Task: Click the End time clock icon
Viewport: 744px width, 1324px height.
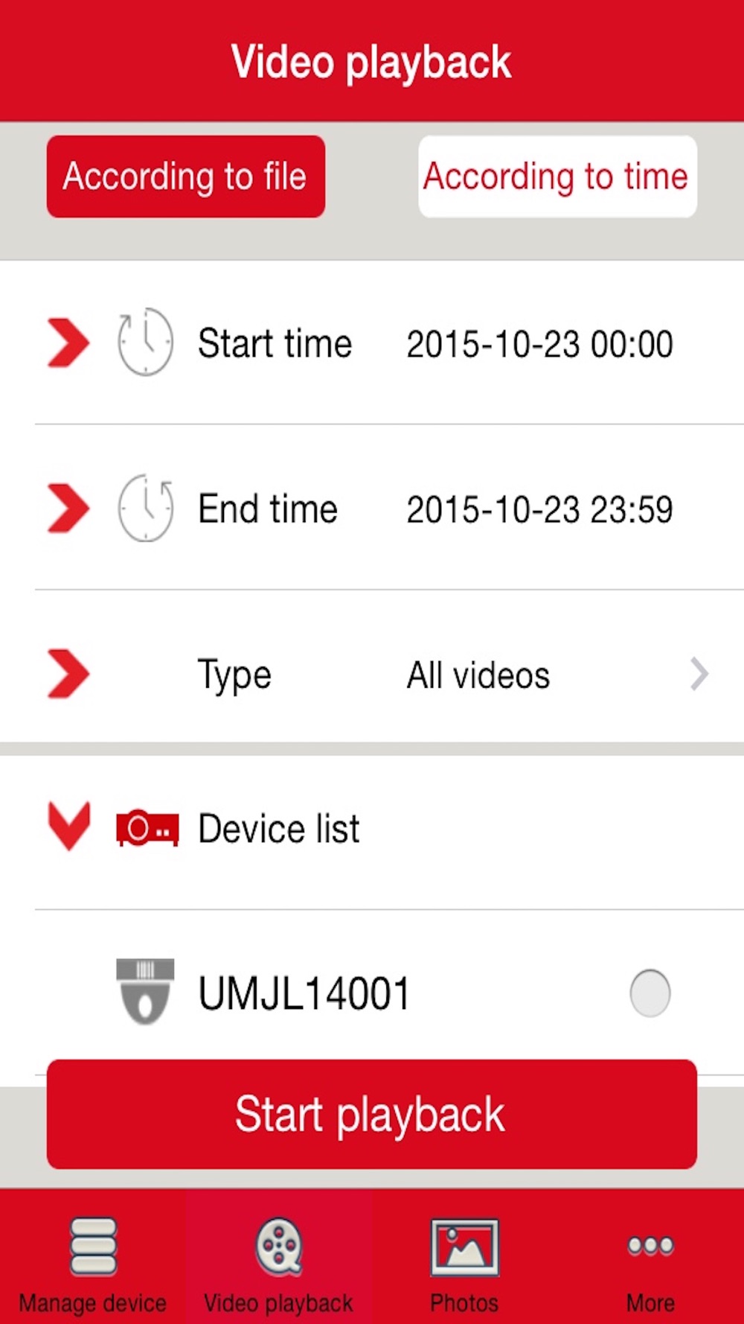Action: point(145,508)
